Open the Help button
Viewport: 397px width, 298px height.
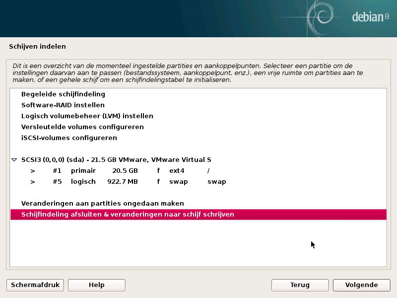tap(97, 285)
